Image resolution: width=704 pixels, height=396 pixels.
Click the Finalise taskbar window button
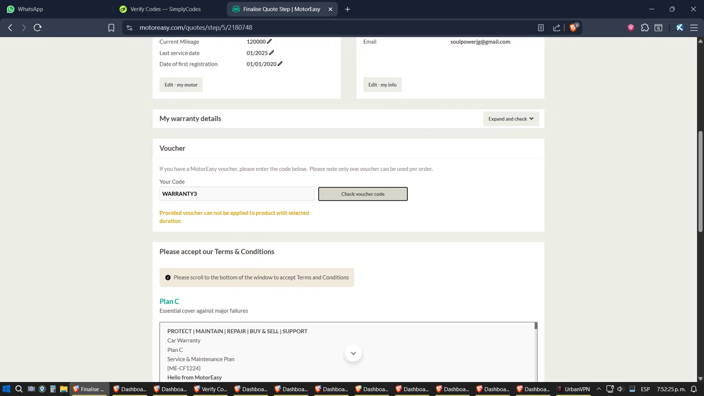click(89, 389)
